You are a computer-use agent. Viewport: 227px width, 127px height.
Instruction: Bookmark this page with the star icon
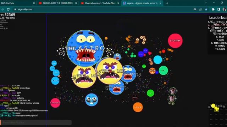pos(206,10)
